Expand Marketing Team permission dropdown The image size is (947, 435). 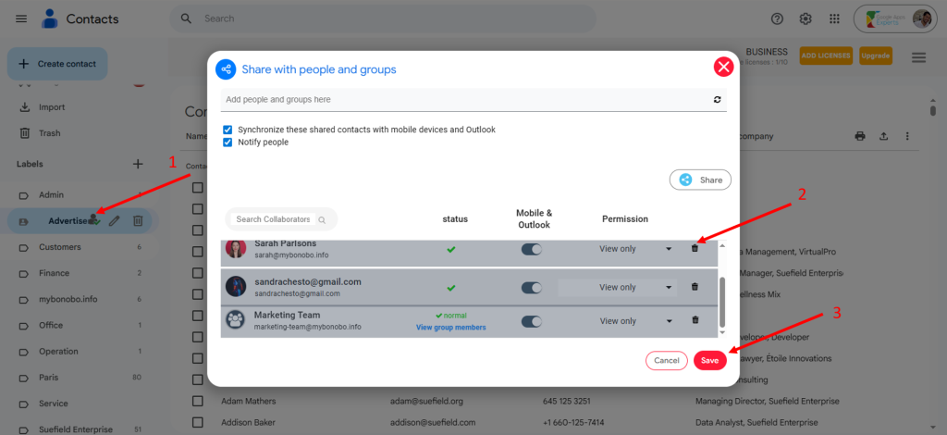click(x=669, y=321)
